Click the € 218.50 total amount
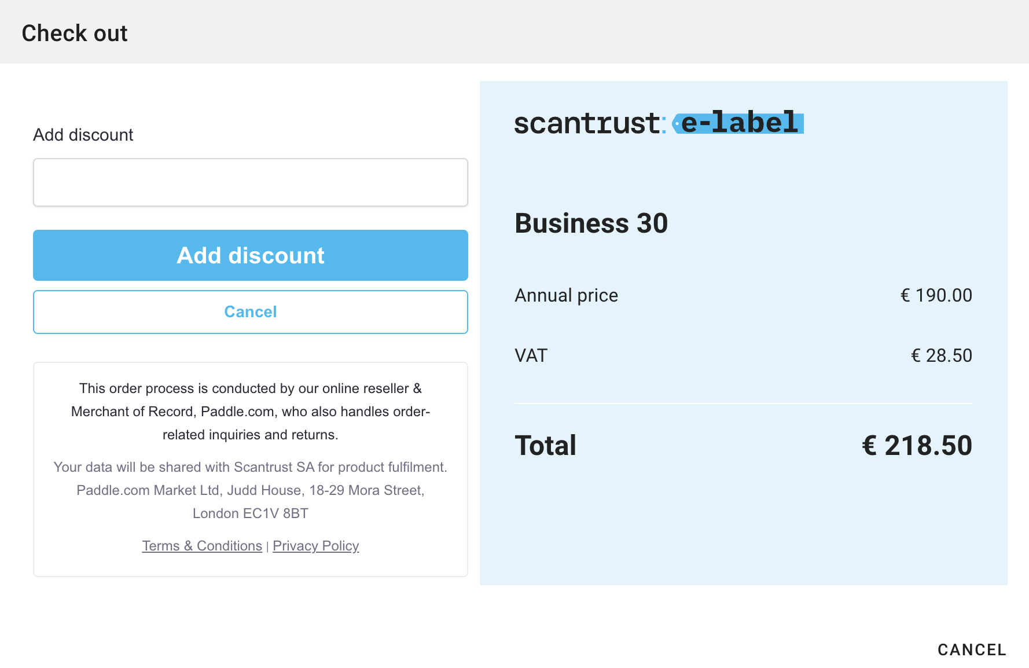 917,445
